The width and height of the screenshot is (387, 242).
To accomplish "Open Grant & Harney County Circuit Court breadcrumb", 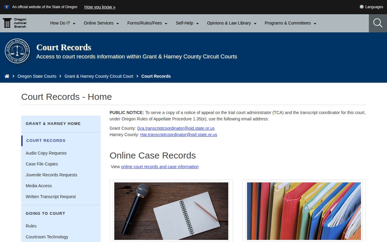I will (99, 76).
